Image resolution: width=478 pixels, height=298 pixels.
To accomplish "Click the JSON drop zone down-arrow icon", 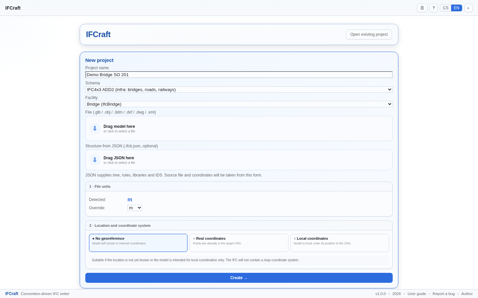I will pos(95,160).
